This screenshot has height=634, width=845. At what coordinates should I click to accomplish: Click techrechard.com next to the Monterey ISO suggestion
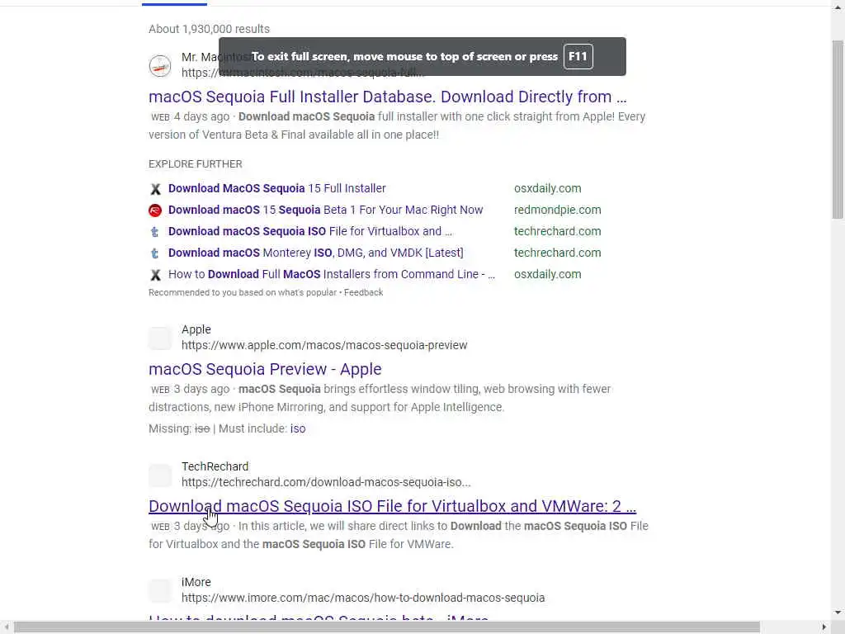(558, 253)
